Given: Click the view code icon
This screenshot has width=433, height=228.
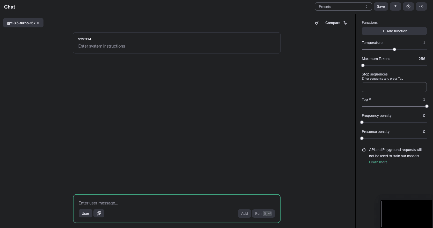Looking at the screenshot, I should [x=421, y=6].
